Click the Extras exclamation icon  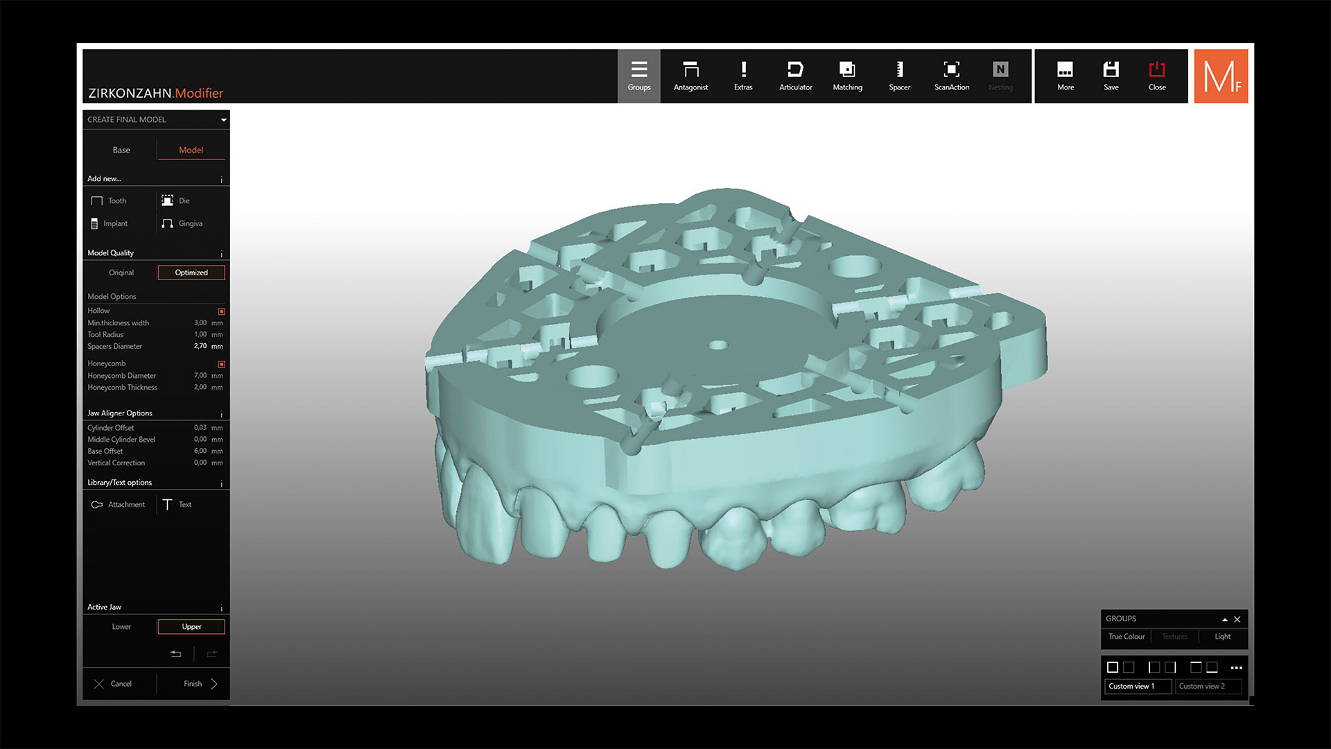click(743, 70)
